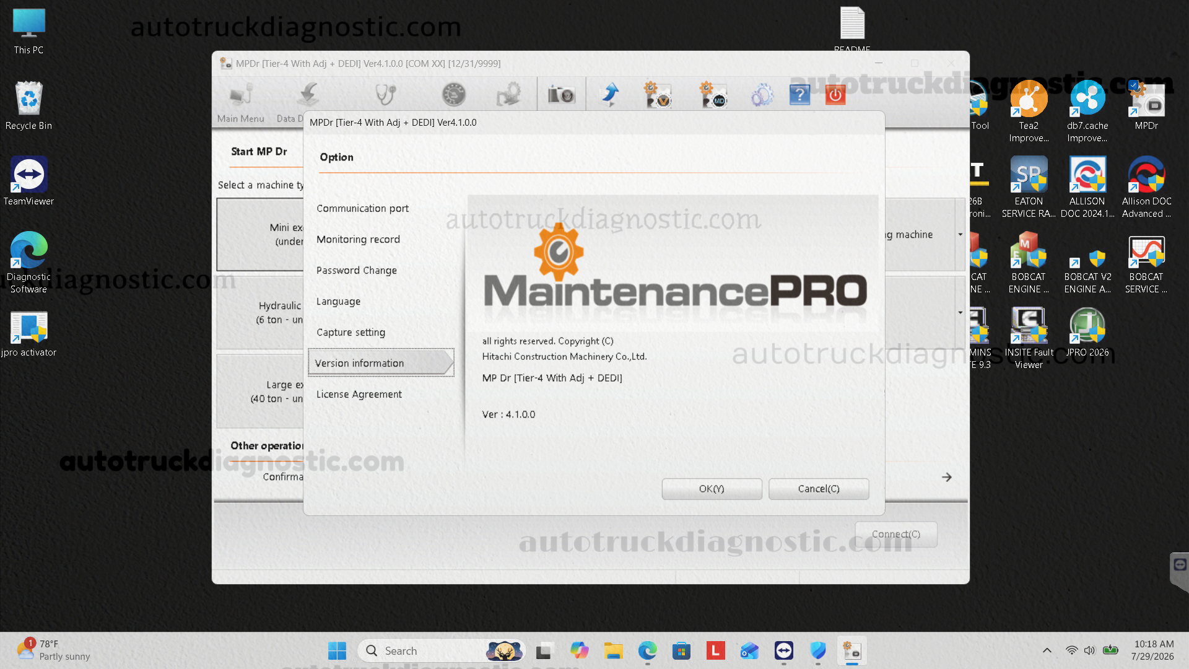The height and width of the screenshot is (669, 1189).
Task: Click the Connect(C) button in main window
Action: 896,534
